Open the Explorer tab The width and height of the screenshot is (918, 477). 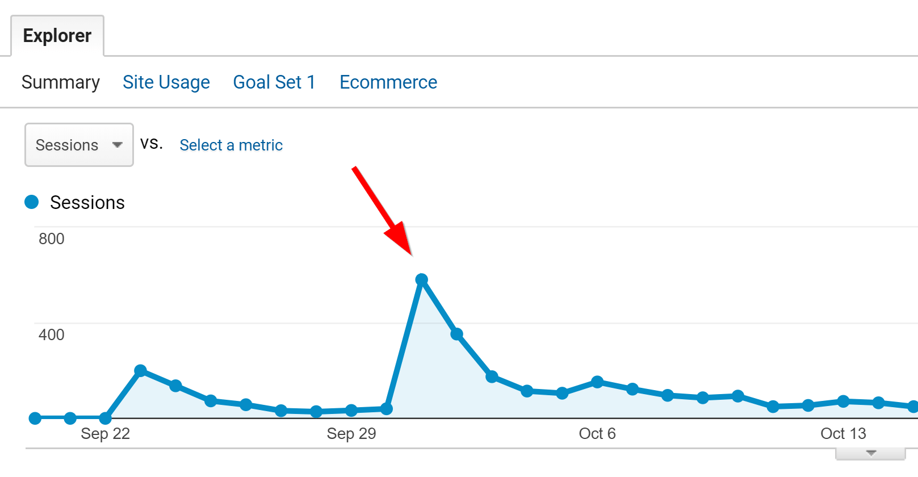[x=57, y=35]
